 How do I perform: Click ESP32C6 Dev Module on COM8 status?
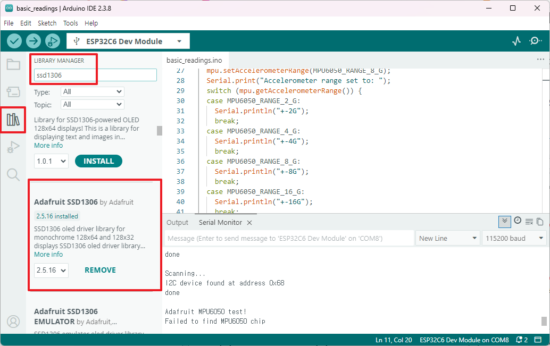click(x=464, y=340)
